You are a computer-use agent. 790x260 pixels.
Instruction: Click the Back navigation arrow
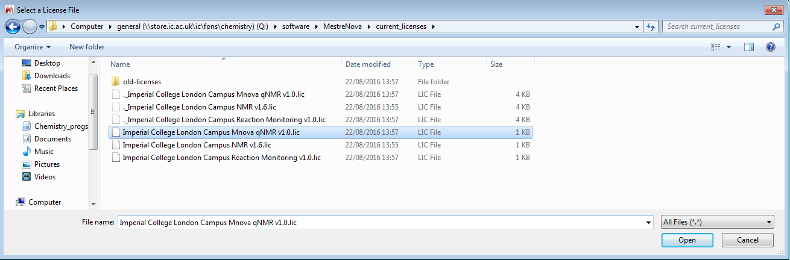[x=13, y=26]
